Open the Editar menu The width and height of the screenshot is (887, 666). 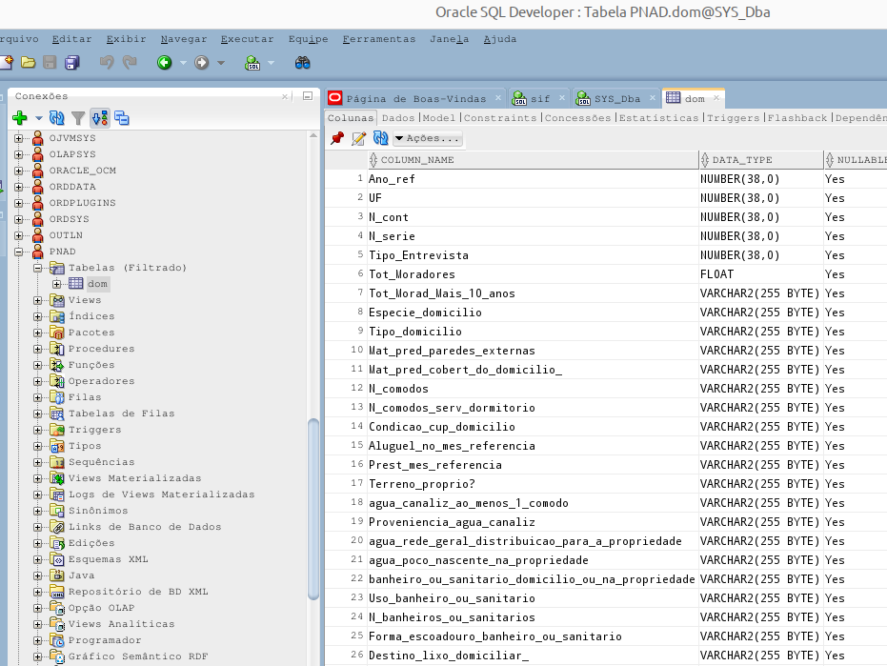[x=71, y=39]
